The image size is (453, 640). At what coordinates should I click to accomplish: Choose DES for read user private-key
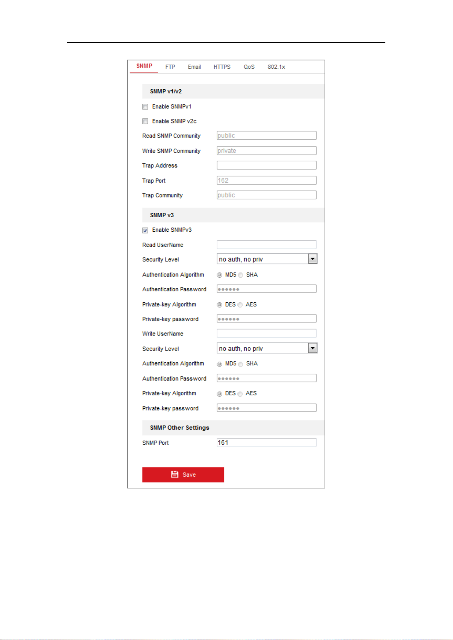coord(219,305)
